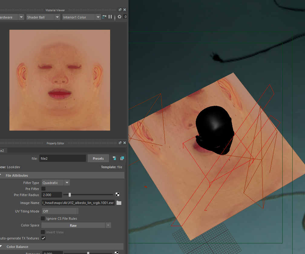The height and width of the screenshot is (254, 305).
Task: Pause the Material Viewer rendering
Action: [110, 17]
